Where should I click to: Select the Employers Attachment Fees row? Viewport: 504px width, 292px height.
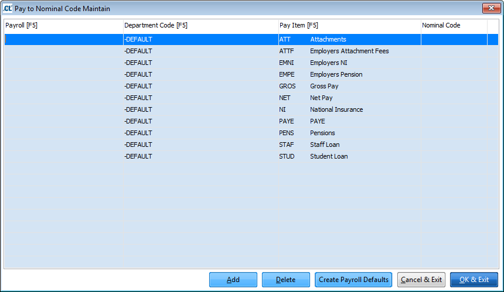349,51
